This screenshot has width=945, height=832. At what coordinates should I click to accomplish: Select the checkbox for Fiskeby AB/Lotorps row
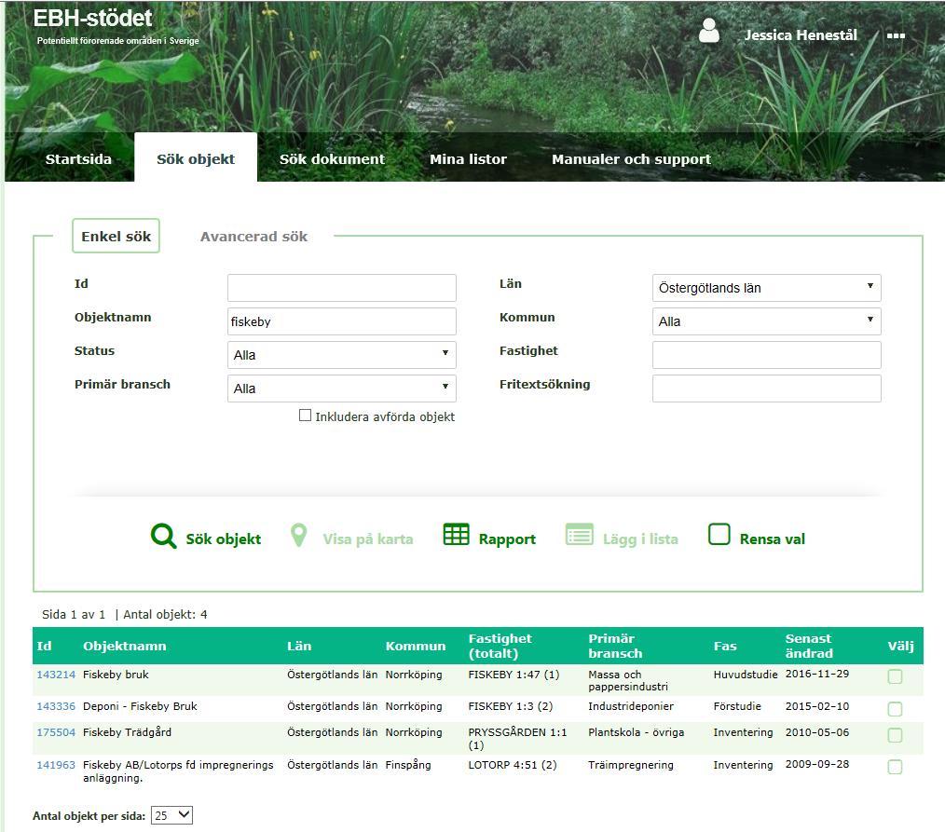point(895,767)
